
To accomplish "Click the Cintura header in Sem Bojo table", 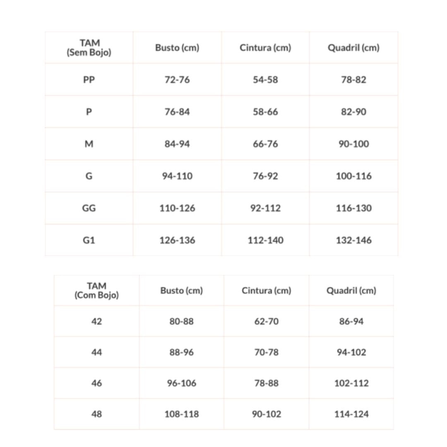I will (265, 48).
